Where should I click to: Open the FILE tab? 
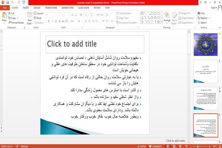click(5, 8)
